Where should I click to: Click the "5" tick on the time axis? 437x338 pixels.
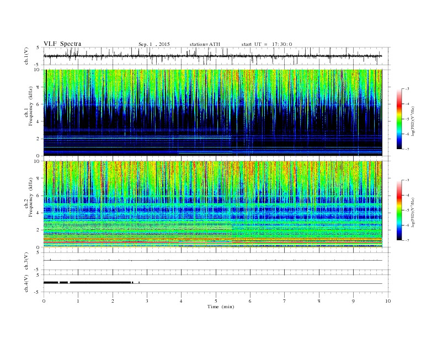click(216, 301)
